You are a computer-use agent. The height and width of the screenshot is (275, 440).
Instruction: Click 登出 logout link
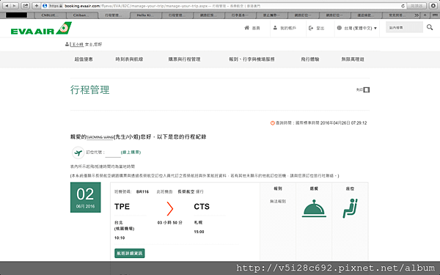click(317, 28)
